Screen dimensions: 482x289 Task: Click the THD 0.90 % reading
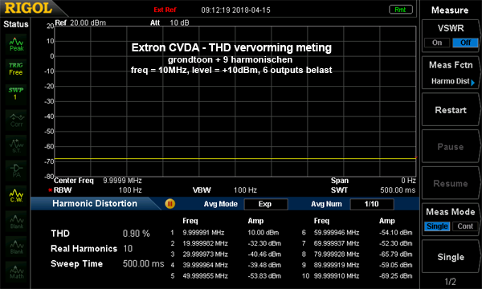pos(137,234)
